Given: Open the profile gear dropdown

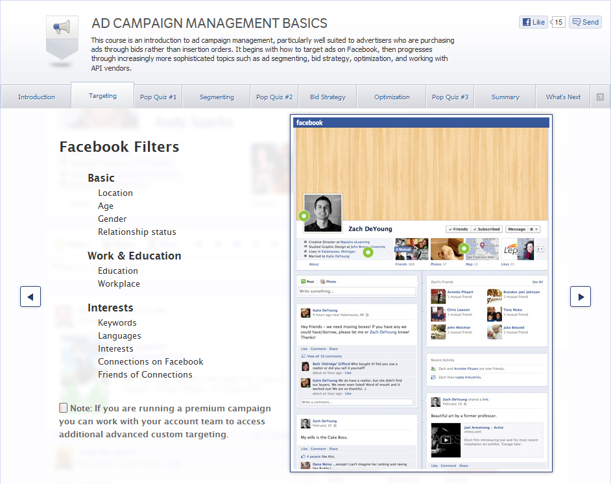Looking at the screenshot, I should (x=534, y=229).
